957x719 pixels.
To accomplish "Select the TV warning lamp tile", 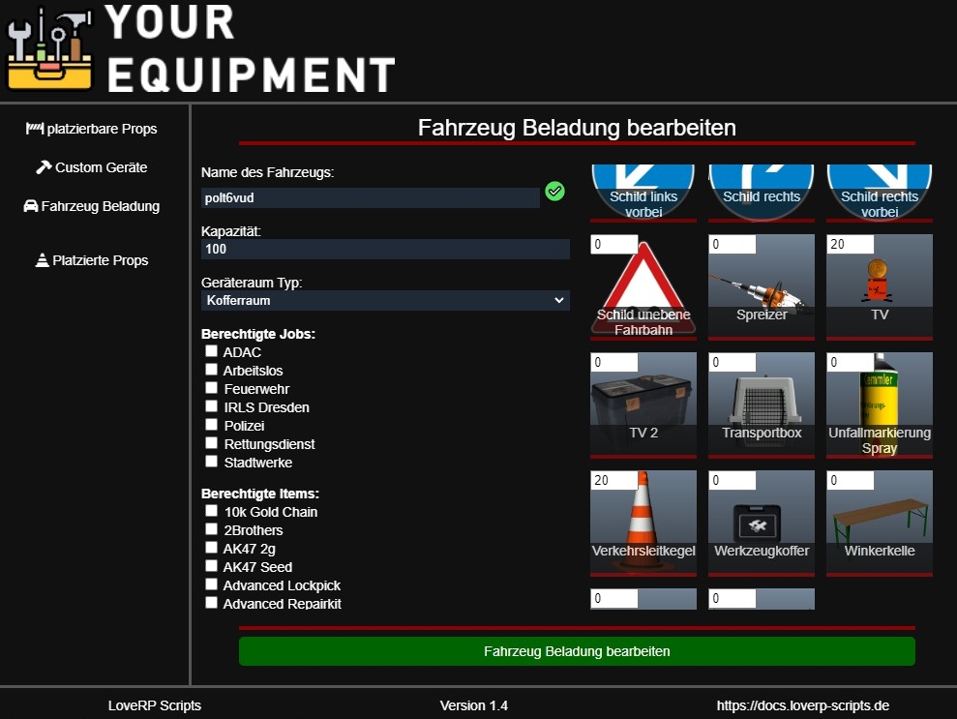I will [x=880, y=286].
